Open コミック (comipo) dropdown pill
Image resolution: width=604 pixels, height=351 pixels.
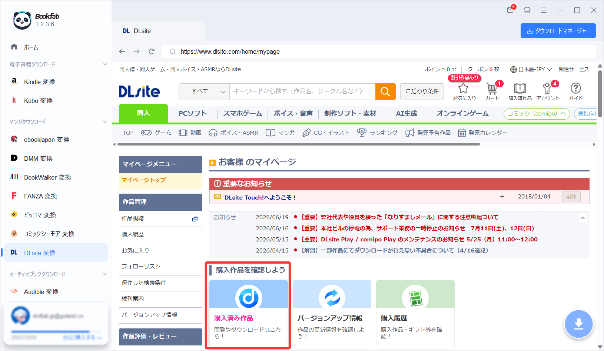click(x=537, y=114)
